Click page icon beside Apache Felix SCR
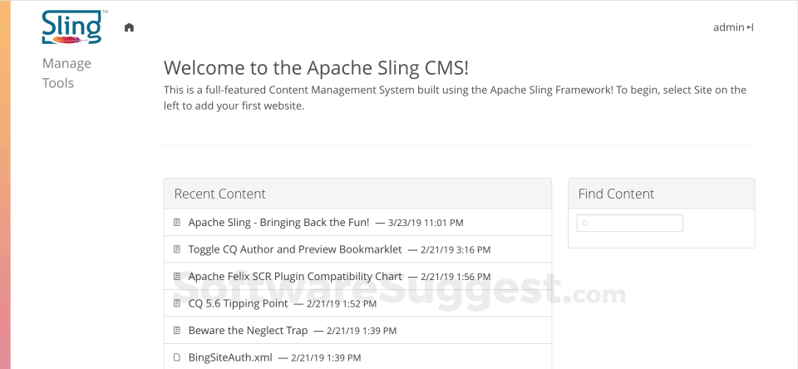Image resolution: width=798 pixels, height=369 pixels. tap(176, 276)
